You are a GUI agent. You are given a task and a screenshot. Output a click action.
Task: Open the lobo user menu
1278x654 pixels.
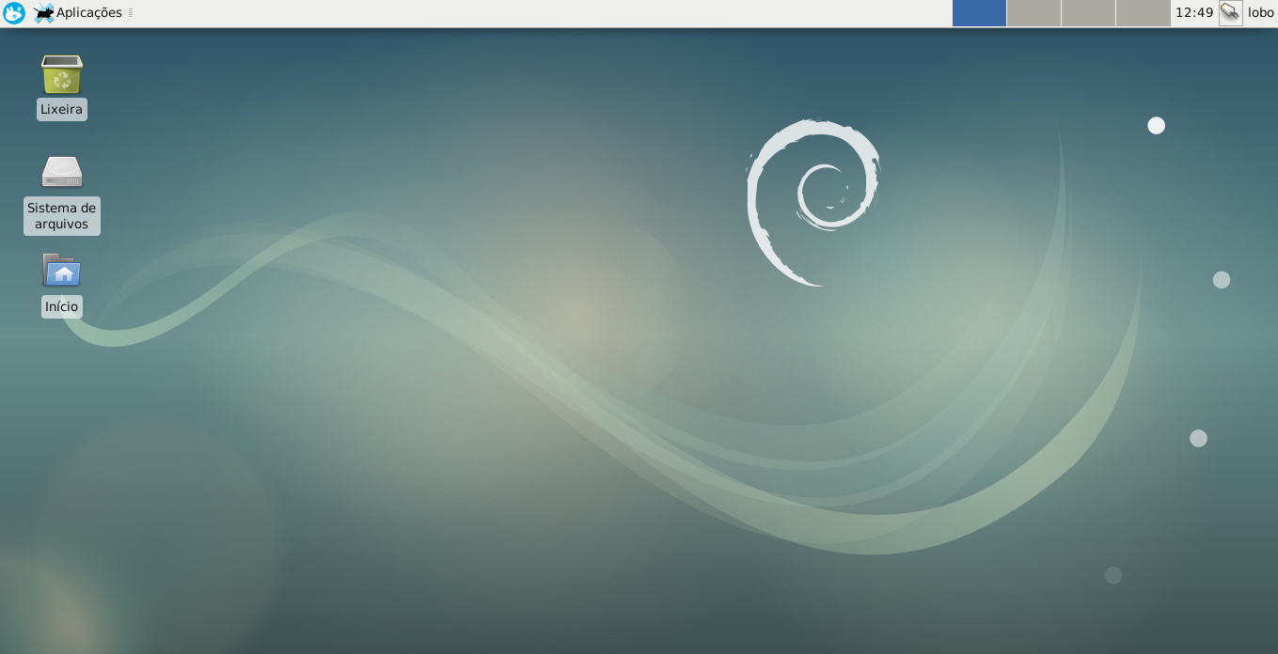(1260, 13)
